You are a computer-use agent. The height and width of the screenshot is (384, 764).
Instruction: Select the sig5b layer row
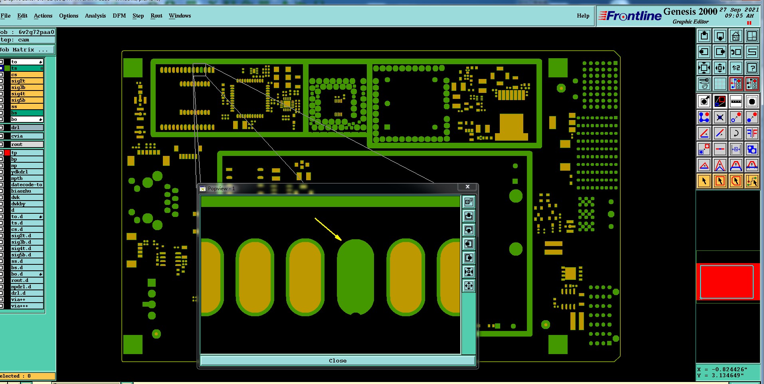click(x=27, y=100)
